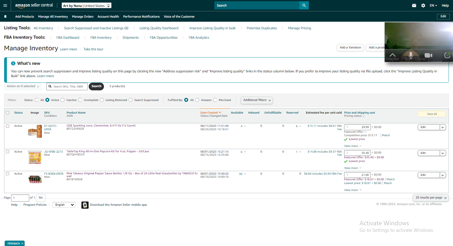Toggle microphone in video call overlay
Screen dimensions: 453x246
pyautogui.click(x=411, y=55)
